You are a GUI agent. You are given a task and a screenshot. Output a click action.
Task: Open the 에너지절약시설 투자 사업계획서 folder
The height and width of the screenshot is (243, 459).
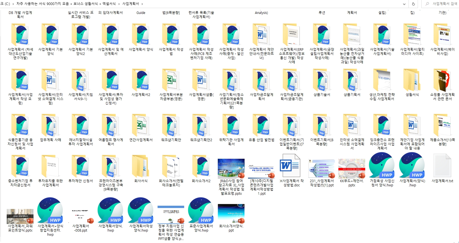pyautogui.click(x=80, y=125)
